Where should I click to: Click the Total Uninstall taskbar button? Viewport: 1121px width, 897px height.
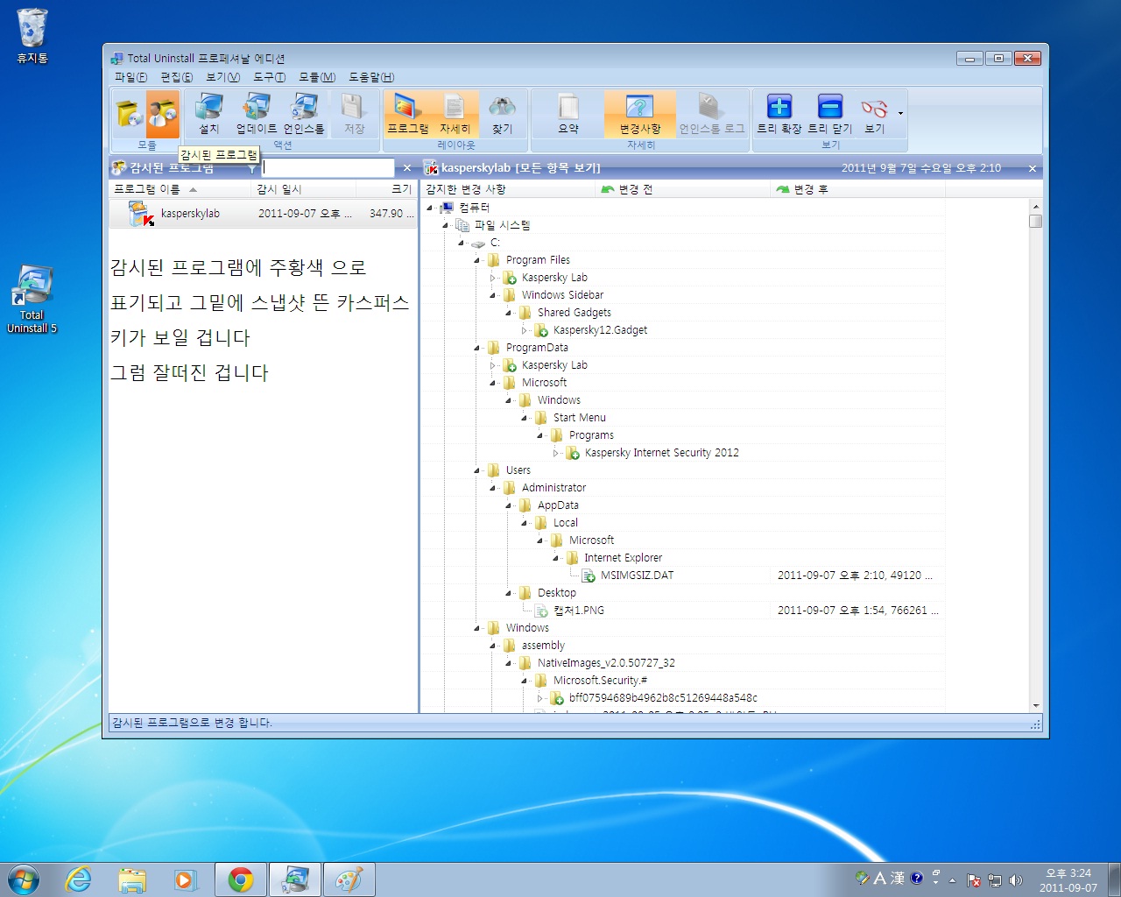pos(295,879)
